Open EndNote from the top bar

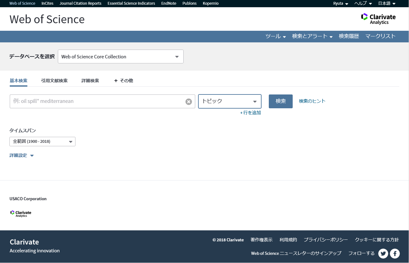coord(169,3)
